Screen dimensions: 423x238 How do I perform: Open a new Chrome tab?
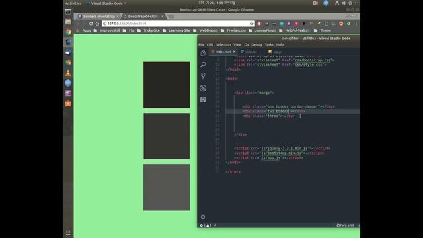[171, 17]
